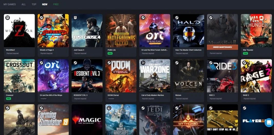Screen dimensions: 274x135
Task: Click the Steam icon on Halo cover
Action: (177, 18)
